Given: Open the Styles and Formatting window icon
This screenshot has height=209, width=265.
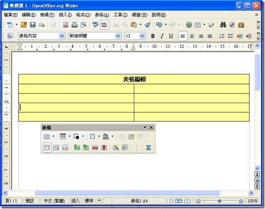Looking at the screenshot, I should [10, 36].
